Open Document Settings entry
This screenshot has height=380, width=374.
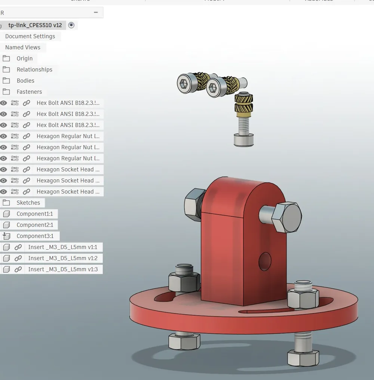30,36
